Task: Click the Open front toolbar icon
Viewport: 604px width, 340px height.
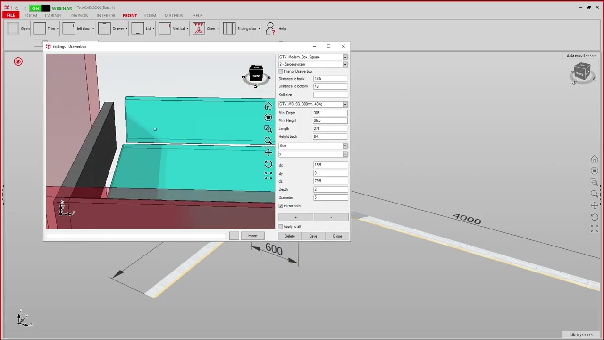Action: coord(13,28)
